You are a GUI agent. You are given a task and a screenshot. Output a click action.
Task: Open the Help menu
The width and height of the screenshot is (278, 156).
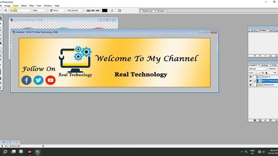tap(57, 6)
